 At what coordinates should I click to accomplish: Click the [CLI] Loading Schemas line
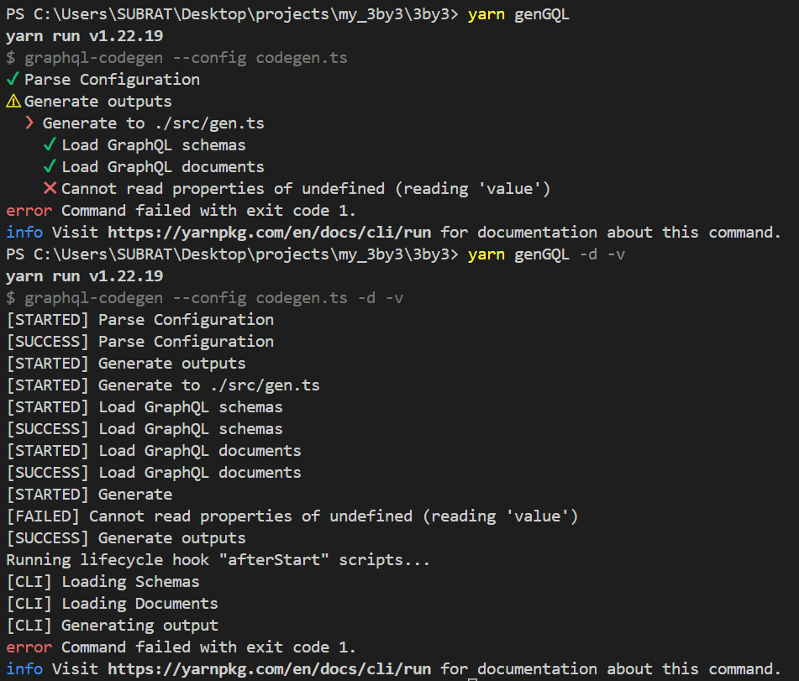[103, 582]
